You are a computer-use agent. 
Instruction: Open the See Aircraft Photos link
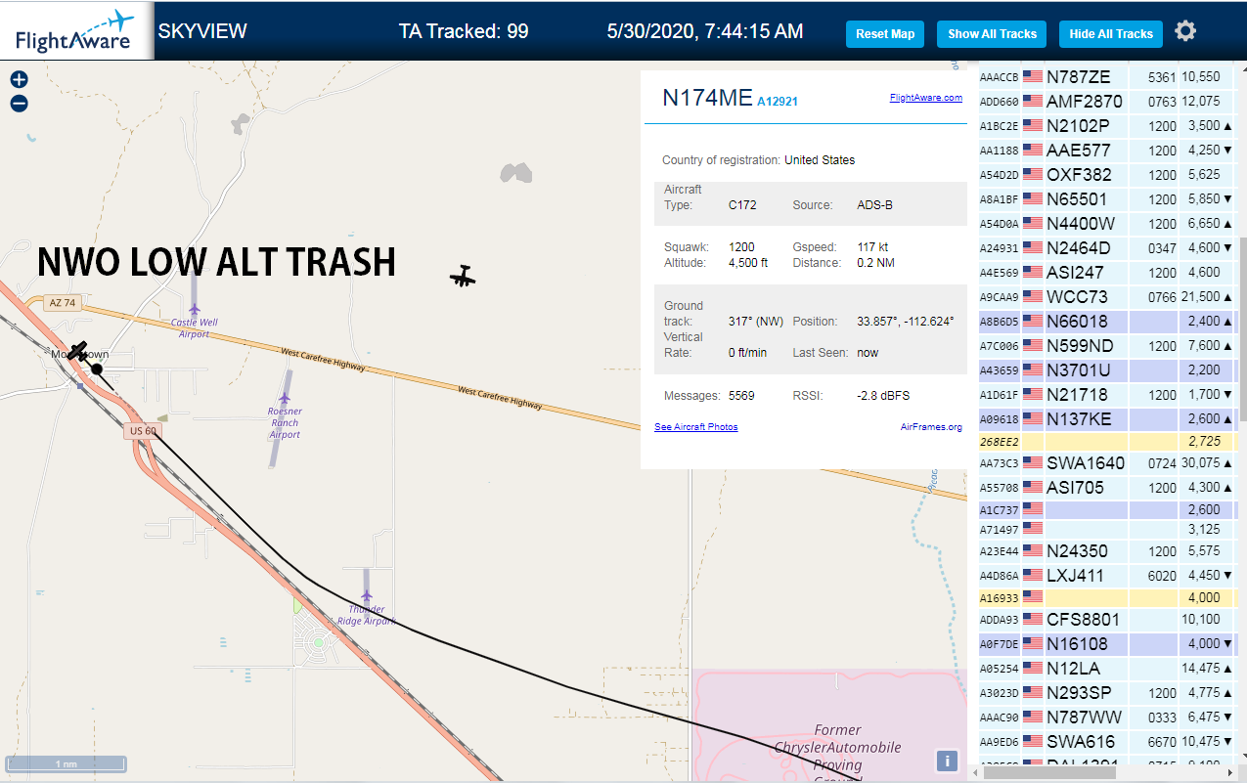[696, 427]
